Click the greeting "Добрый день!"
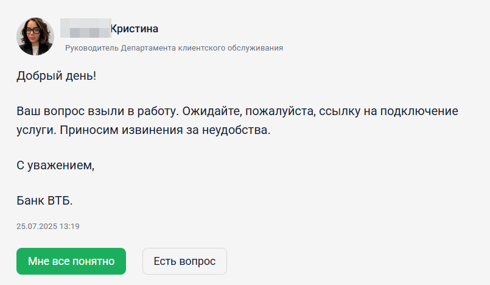Image resolution: width=490 pixels, height=285 pixels. pos(56,77)
